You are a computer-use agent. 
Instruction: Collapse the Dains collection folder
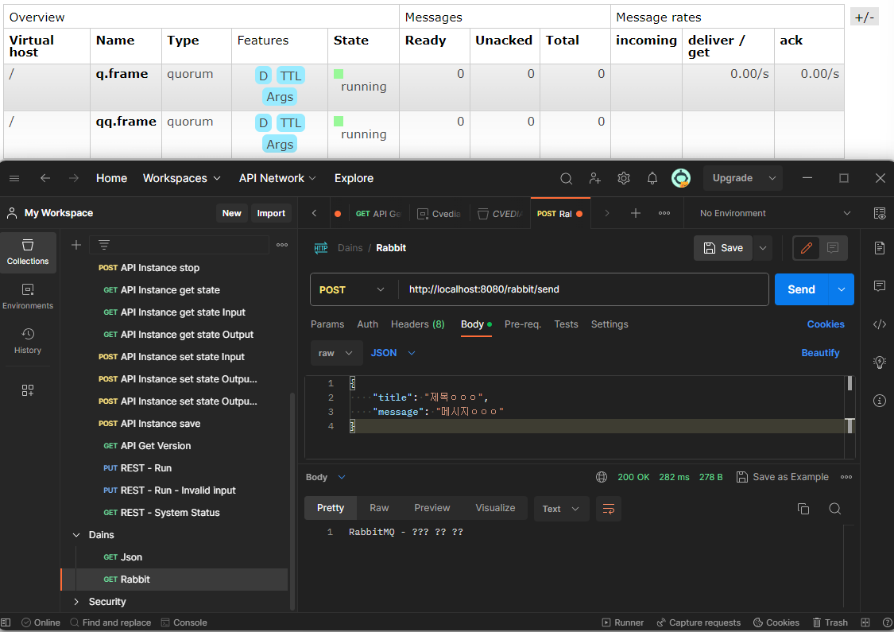click(75, 535)
